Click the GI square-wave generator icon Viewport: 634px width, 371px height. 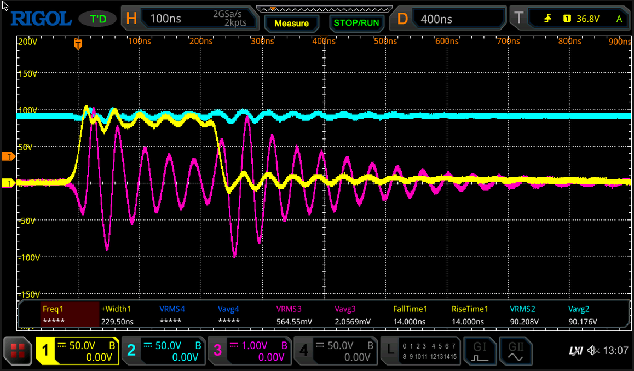coord(480,351)
